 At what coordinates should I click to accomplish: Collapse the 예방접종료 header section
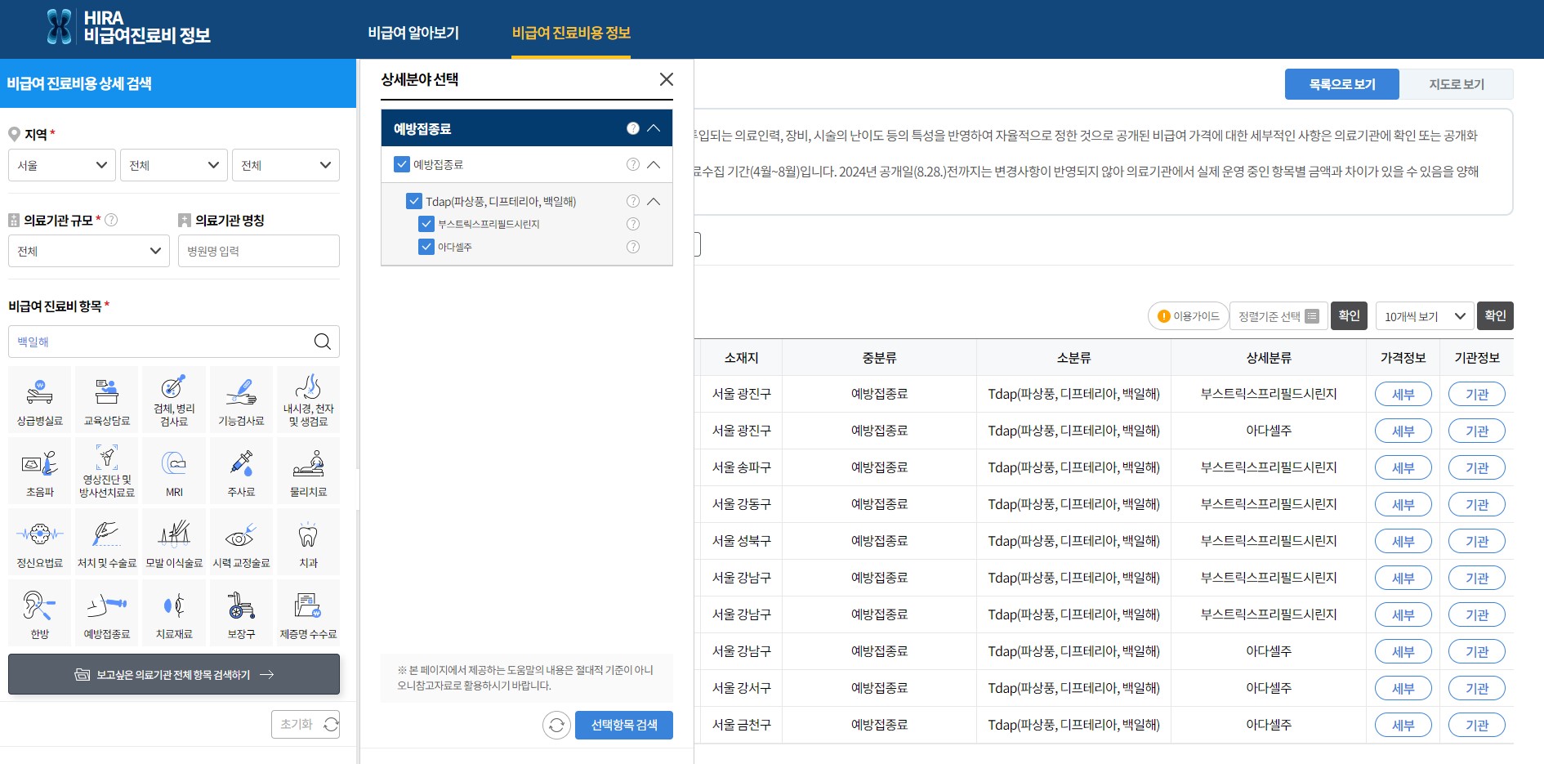click(x=654, y=128)
